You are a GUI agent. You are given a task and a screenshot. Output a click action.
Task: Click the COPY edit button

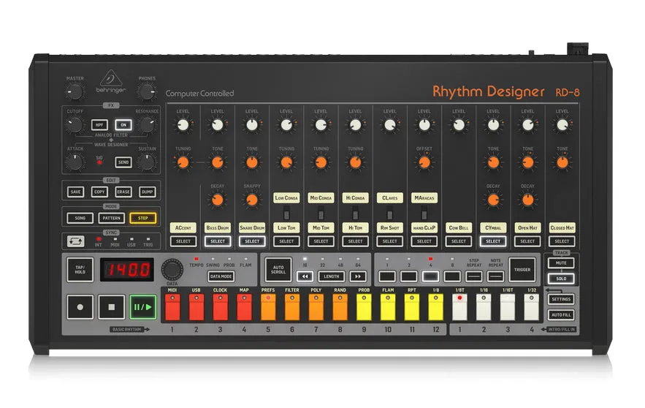[x=99, y=192]
